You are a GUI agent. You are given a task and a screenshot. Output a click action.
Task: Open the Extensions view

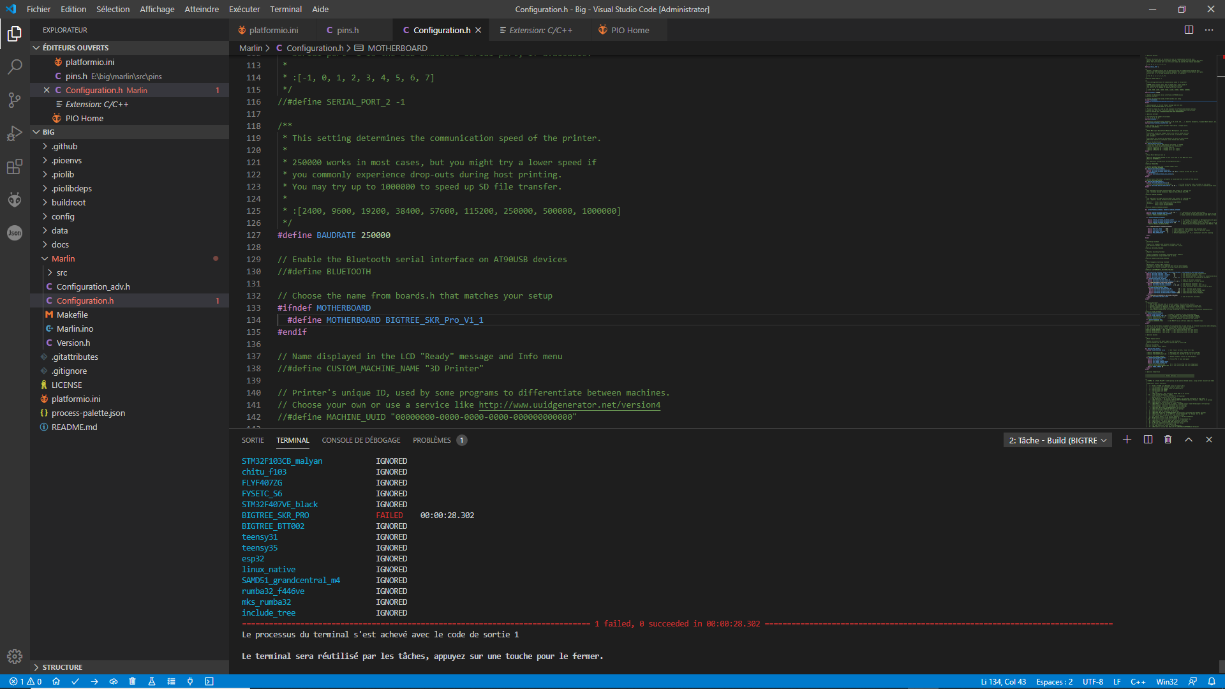click(14, 167)
